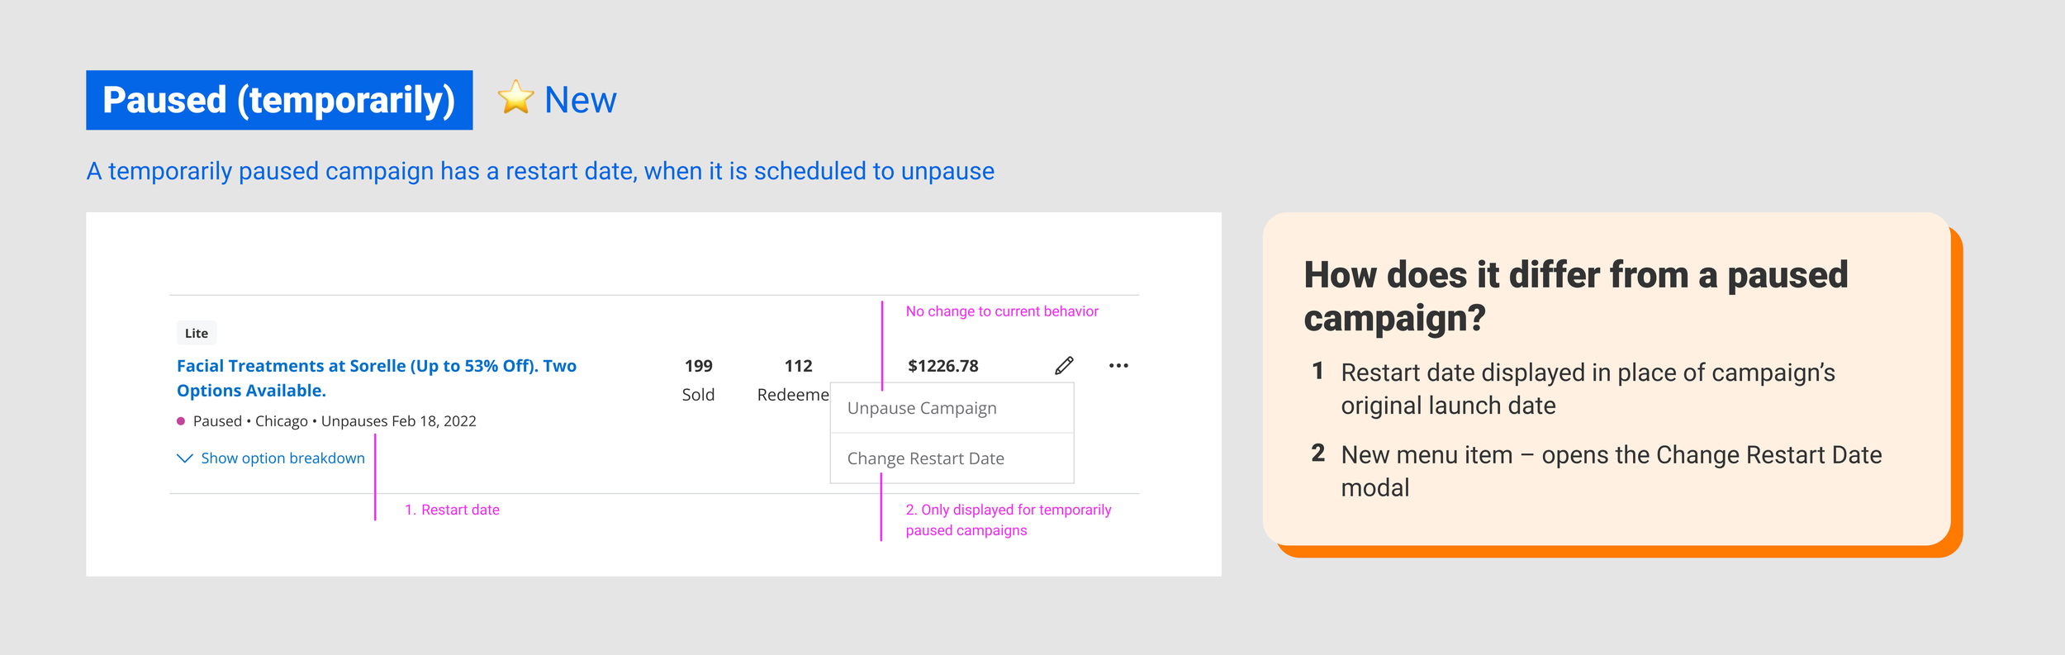The height and width of the screenshot is (655, 2065).
Task: Click the '1. Restart date' annotation
Action: click(x=452, y=510)
